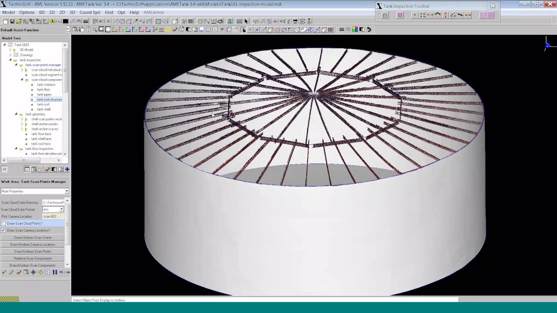Click the eraser icon in view toolbar
Image resolution: width=557 pixels, height=313 pixels.
tap(174, 30)
